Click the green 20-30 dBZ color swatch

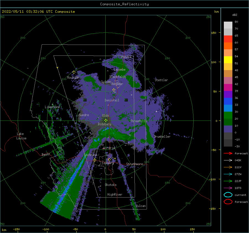click(x=228, y=115)
